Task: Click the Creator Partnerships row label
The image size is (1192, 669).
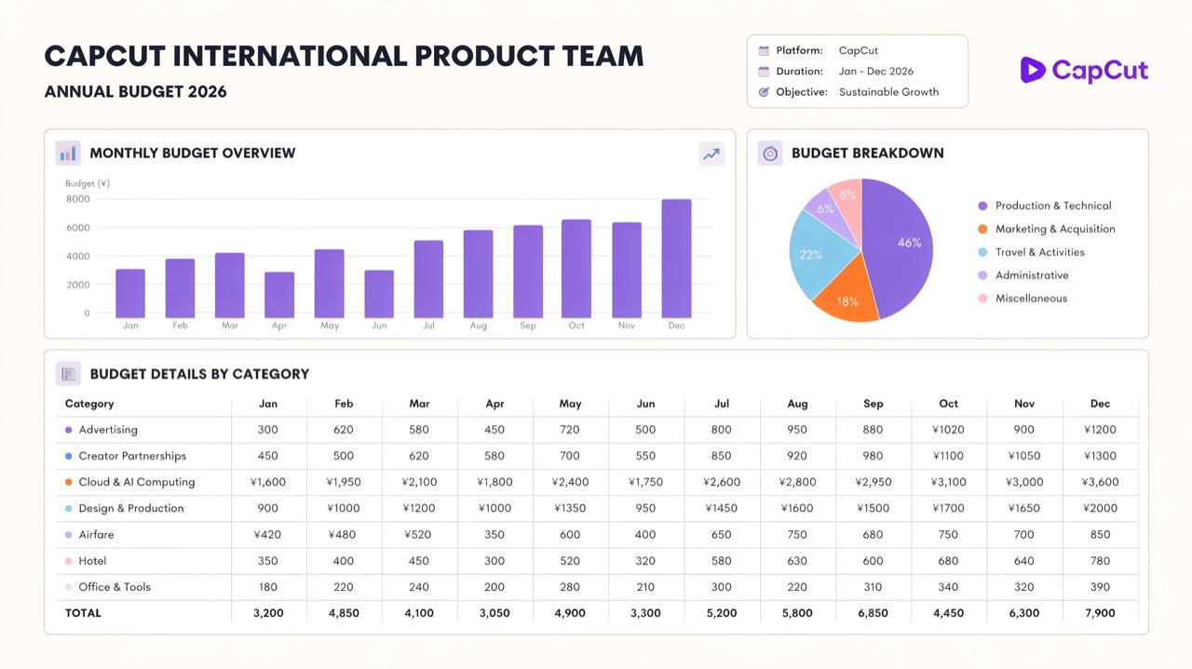Action: coord(132,456)
